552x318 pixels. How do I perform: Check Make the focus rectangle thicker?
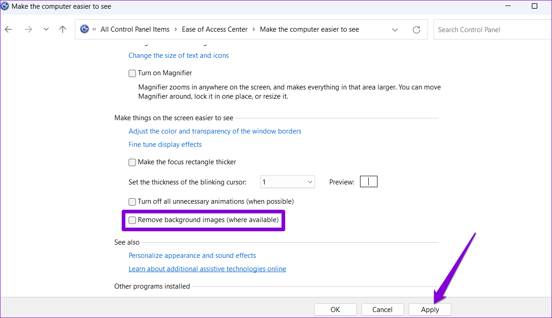point(132,162)
